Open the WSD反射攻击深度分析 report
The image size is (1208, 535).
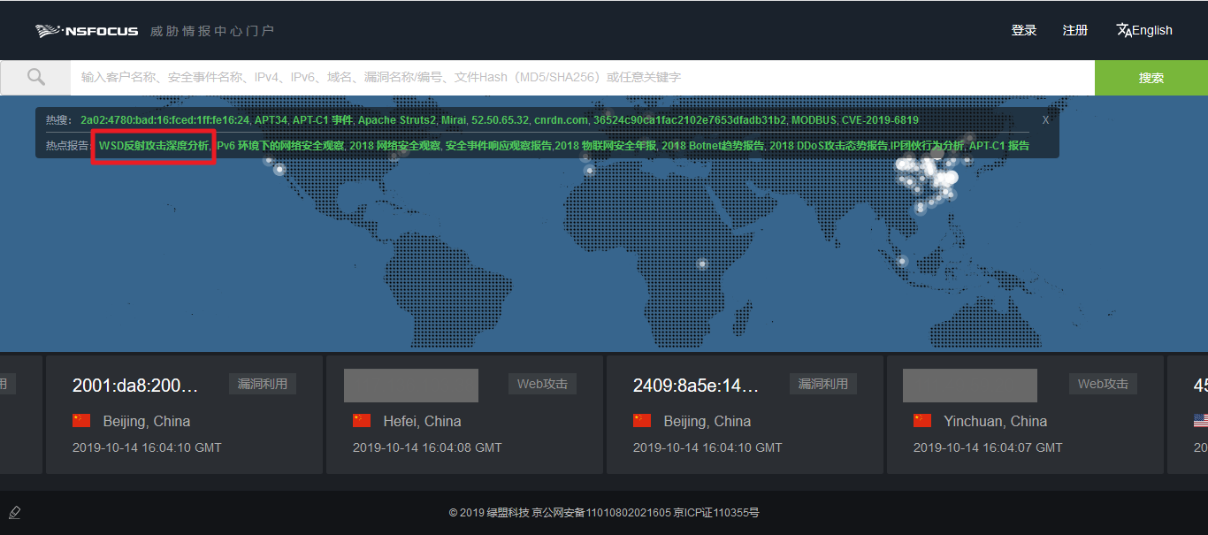tap(154, 145)
